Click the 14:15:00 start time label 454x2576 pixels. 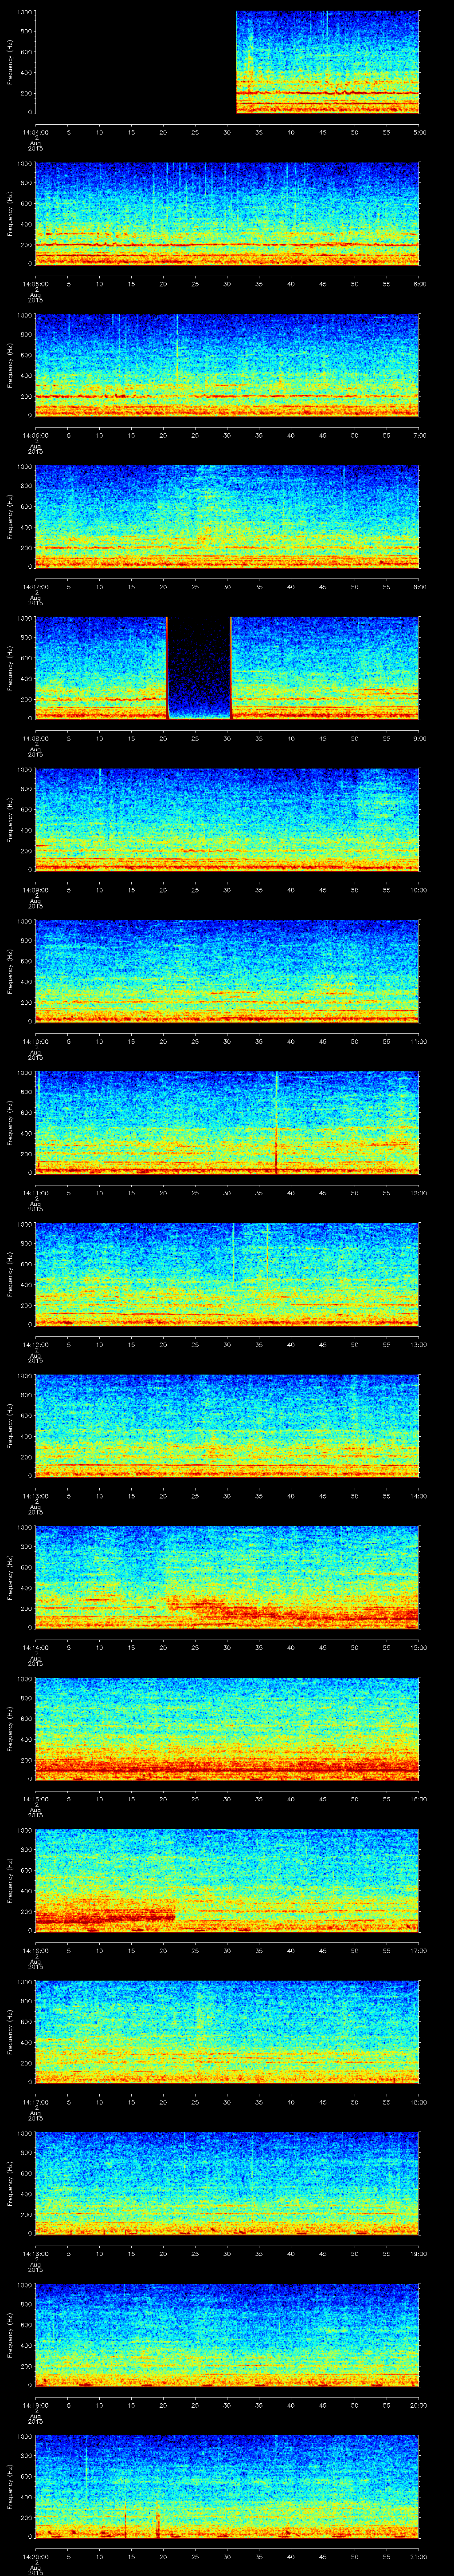[x=35, y=1799]
